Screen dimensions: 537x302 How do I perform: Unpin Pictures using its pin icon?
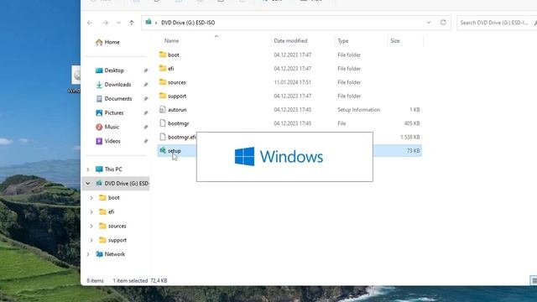145,113
